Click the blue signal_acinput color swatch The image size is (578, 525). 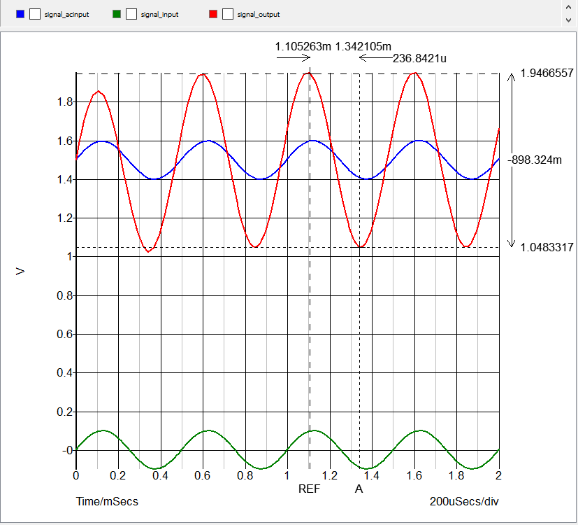point(20,13)
